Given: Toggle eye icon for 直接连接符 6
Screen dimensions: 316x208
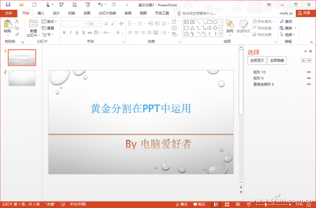Looking at the screenshot, I should click(x=308, y=84).
